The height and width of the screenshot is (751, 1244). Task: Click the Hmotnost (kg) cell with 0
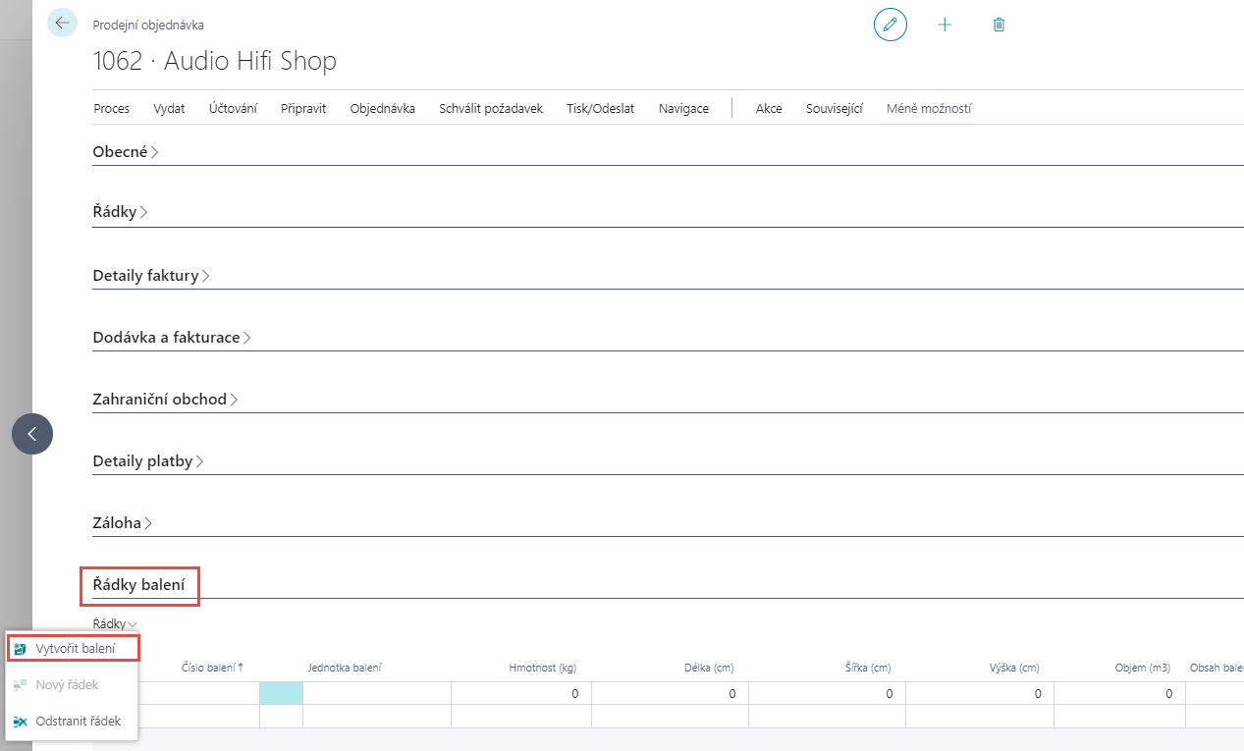click(520, 693)
